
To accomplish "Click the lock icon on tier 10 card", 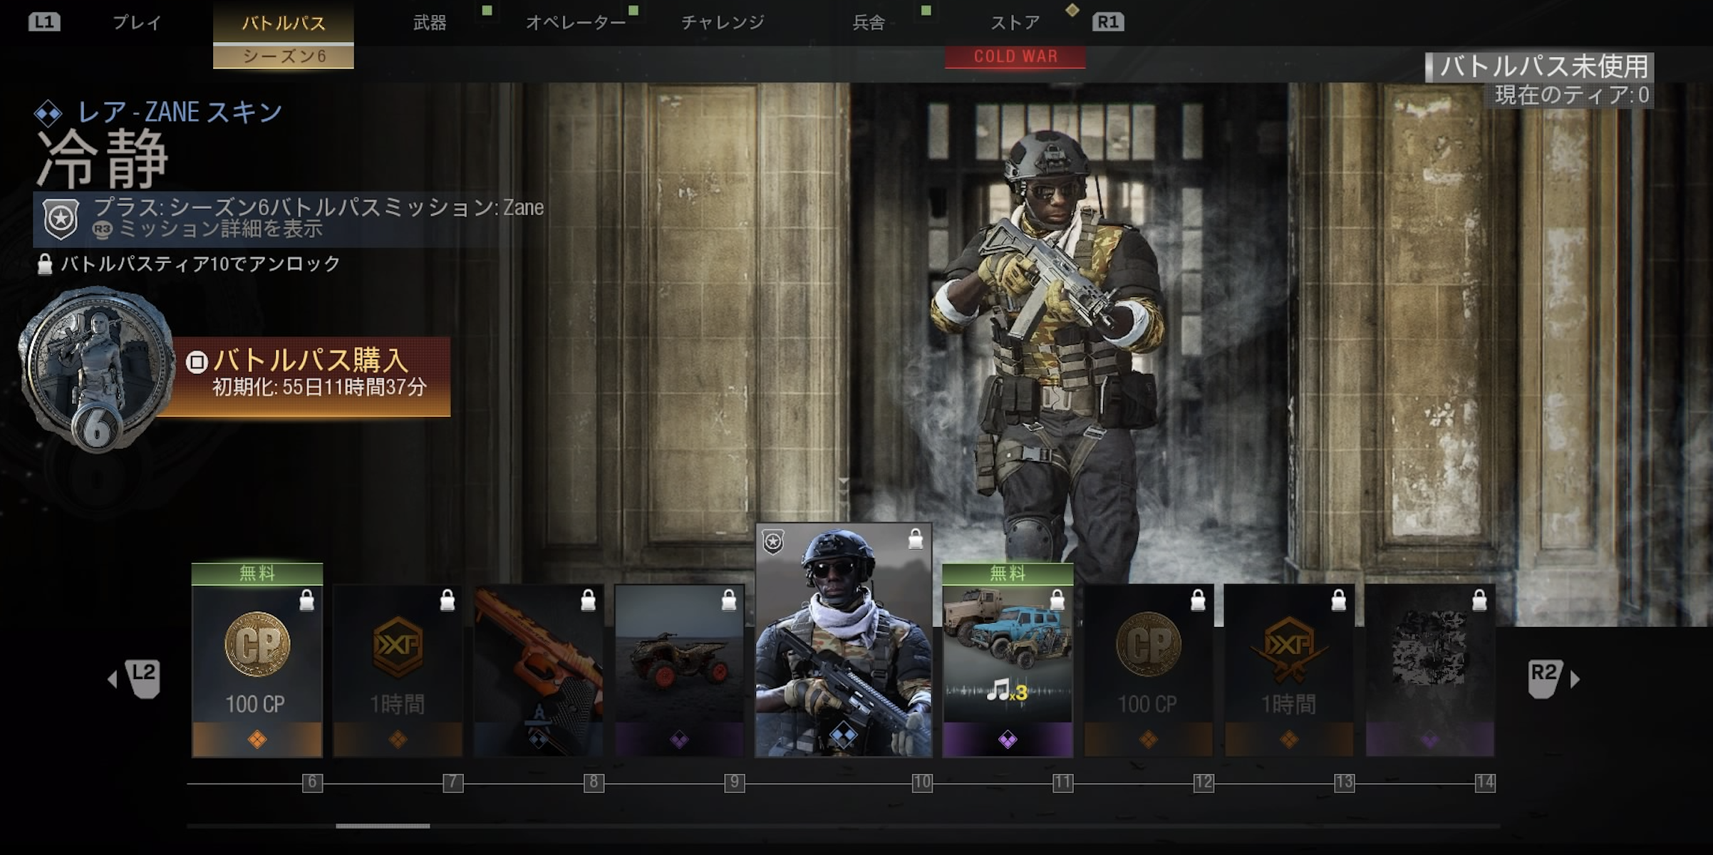I will click(x=916, y=539).
